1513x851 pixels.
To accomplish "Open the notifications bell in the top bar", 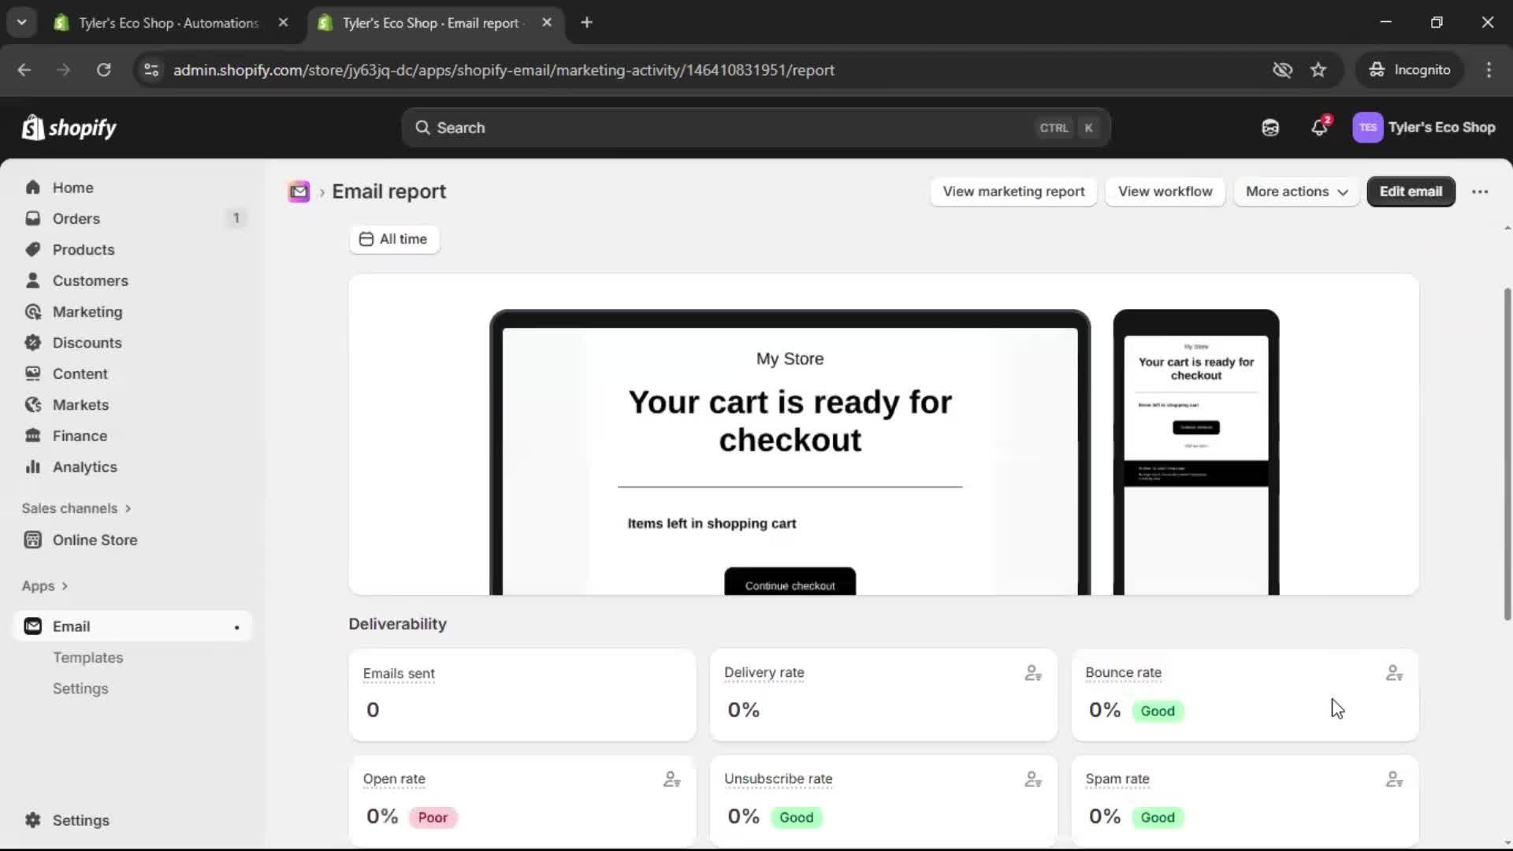I will pos(1320,127).
